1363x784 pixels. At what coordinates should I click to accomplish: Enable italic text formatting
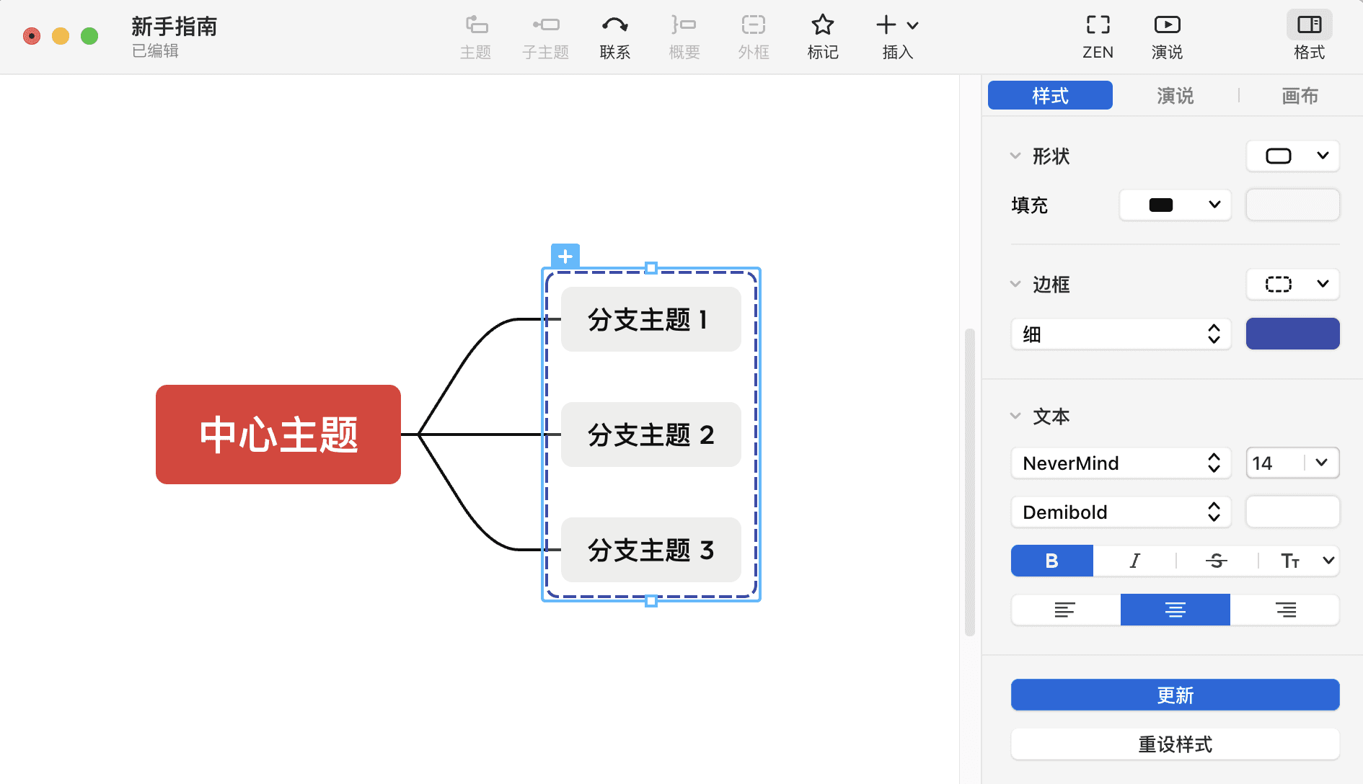(x=1134, y=561)
